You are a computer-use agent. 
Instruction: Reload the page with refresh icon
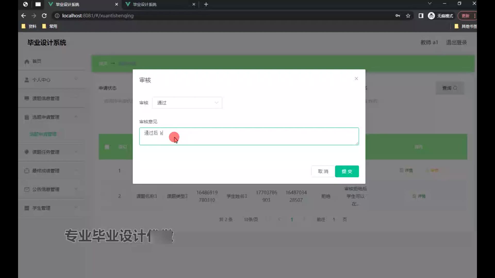click(44, 16)
